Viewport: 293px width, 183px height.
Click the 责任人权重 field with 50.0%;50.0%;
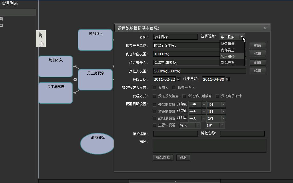coord(200,71)
